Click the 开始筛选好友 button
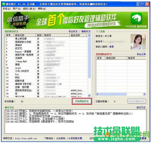Image resolution: width=151 pixels, height=143 pixels. (82, 101)
